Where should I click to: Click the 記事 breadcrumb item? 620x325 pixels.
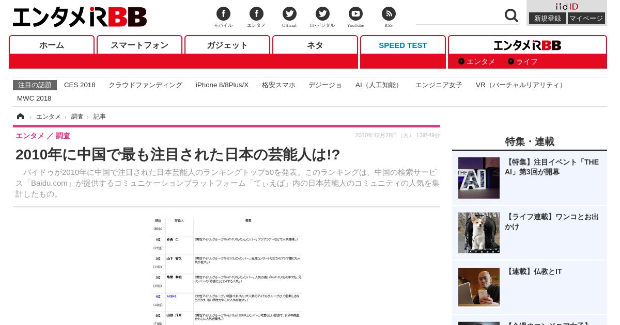[x=100, y=117]
